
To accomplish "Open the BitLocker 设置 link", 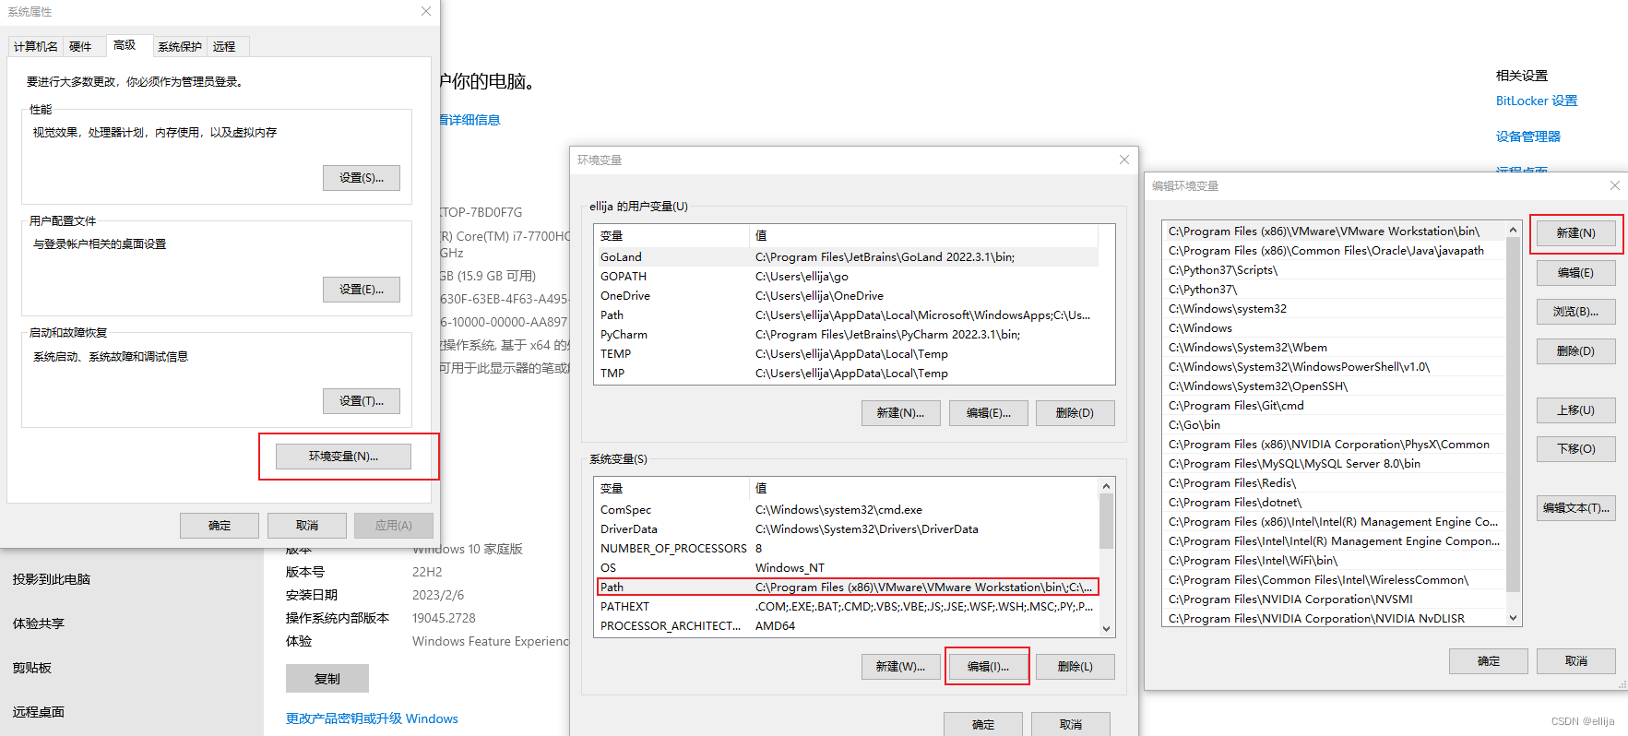I will 1537,101.
